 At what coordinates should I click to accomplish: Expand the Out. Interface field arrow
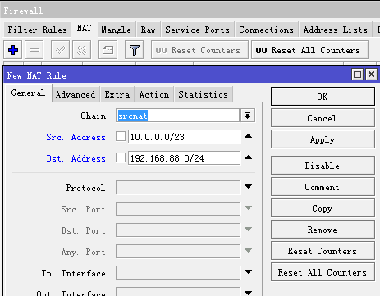click(x=248, y=293)
